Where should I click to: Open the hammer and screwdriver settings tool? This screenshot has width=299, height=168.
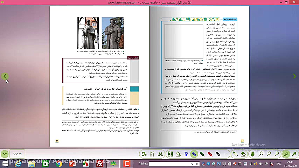[x=152, y=154]
